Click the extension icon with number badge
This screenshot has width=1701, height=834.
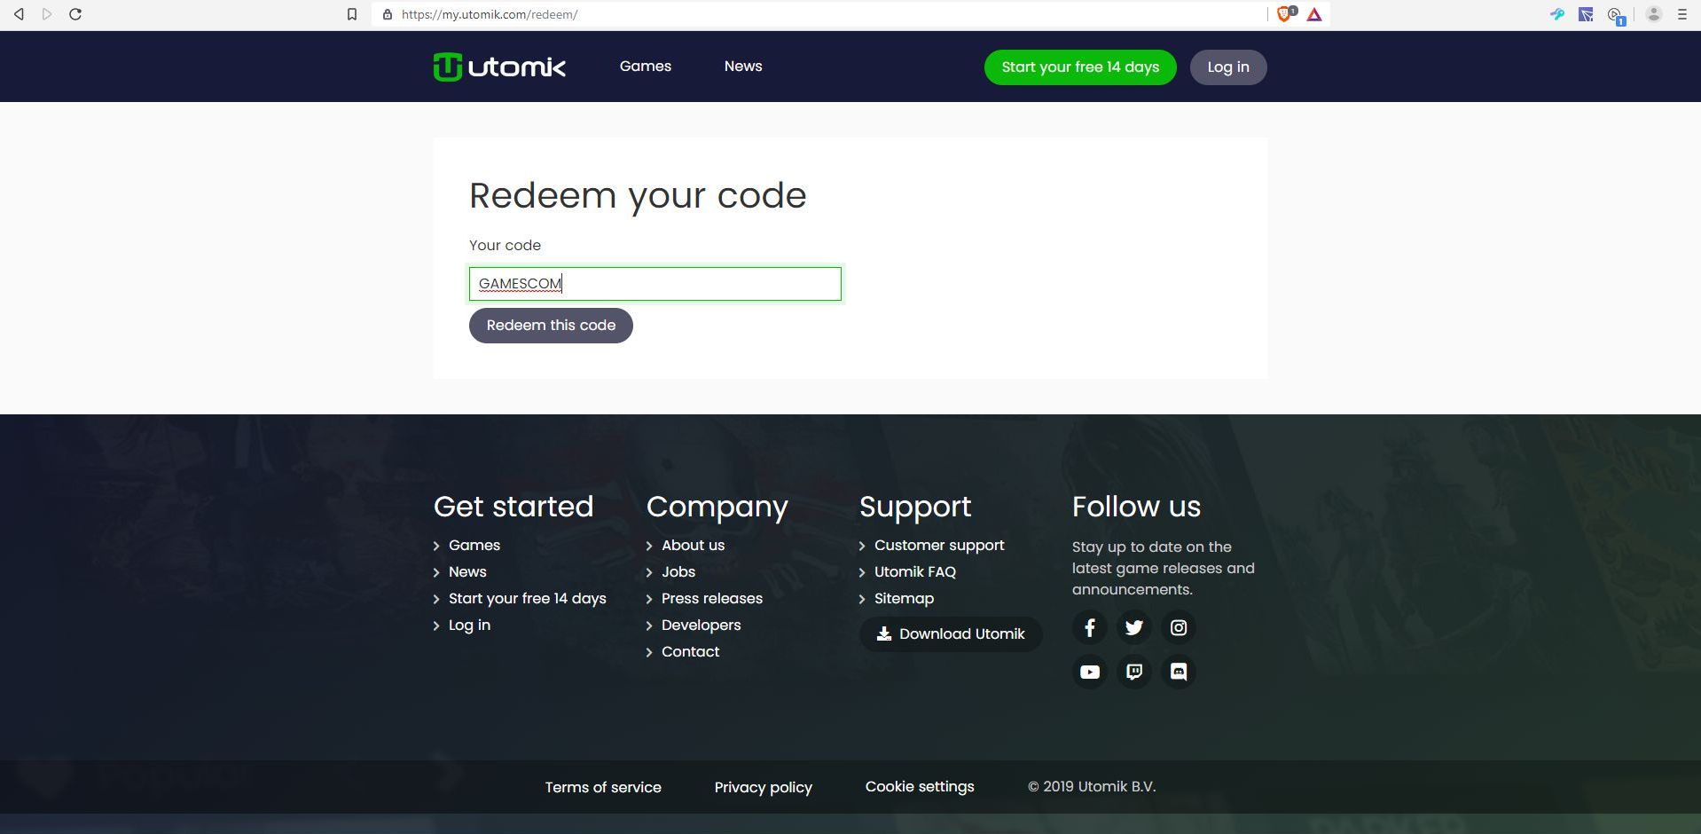[x=1616, y=15]
